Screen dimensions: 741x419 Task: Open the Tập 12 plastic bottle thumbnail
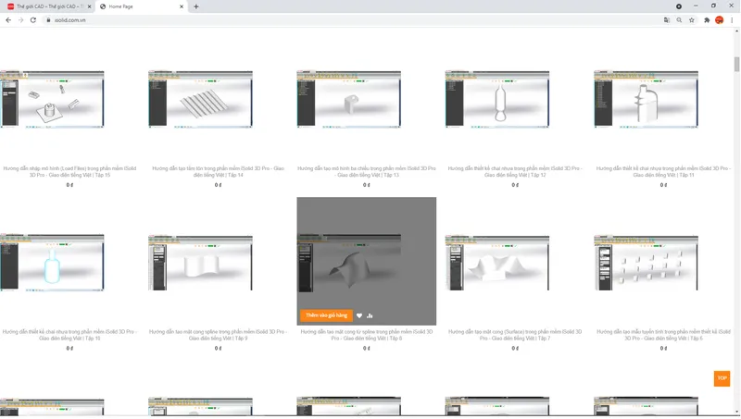click(x=497, y=100)
